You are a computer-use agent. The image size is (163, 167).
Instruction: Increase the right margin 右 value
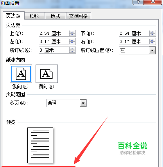click(152, 40)
